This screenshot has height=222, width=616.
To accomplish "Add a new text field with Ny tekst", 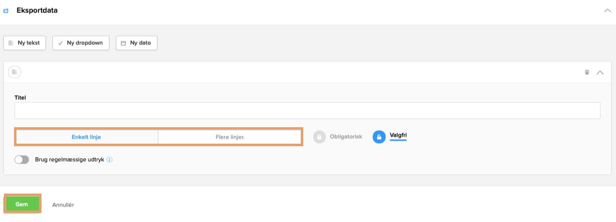I will pyautogui.click(x=25, y=43).
